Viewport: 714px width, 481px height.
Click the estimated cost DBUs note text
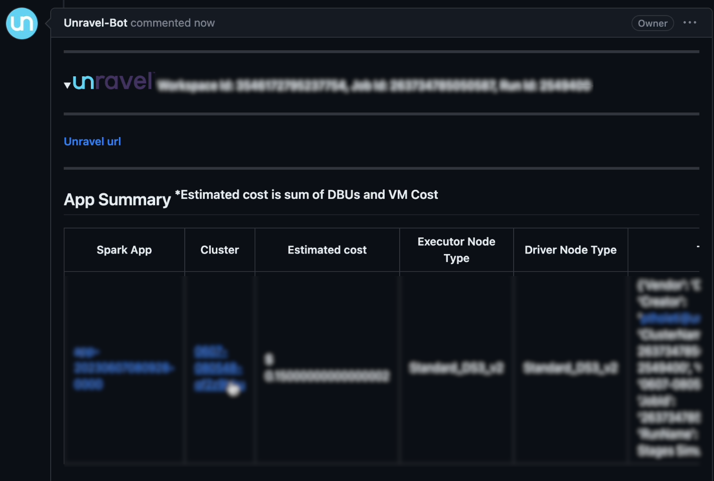pos(306,195)
